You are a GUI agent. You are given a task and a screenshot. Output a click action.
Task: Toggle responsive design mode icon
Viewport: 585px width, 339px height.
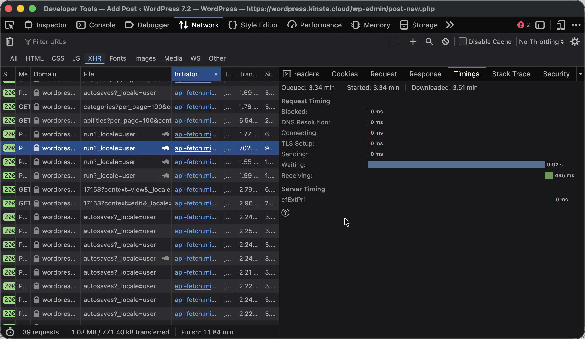(560, 25)
